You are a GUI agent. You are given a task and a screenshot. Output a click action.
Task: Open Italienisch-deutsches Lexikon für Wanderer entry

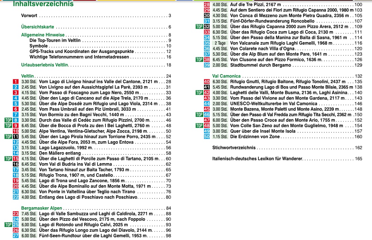pos(257,159)
